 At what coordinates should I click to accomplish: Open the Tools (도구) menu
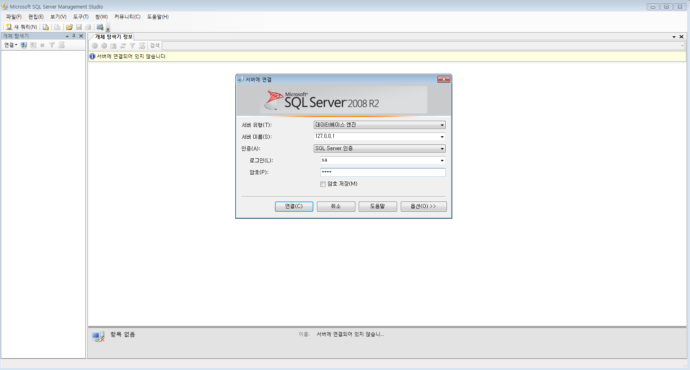tap(81, 17)
